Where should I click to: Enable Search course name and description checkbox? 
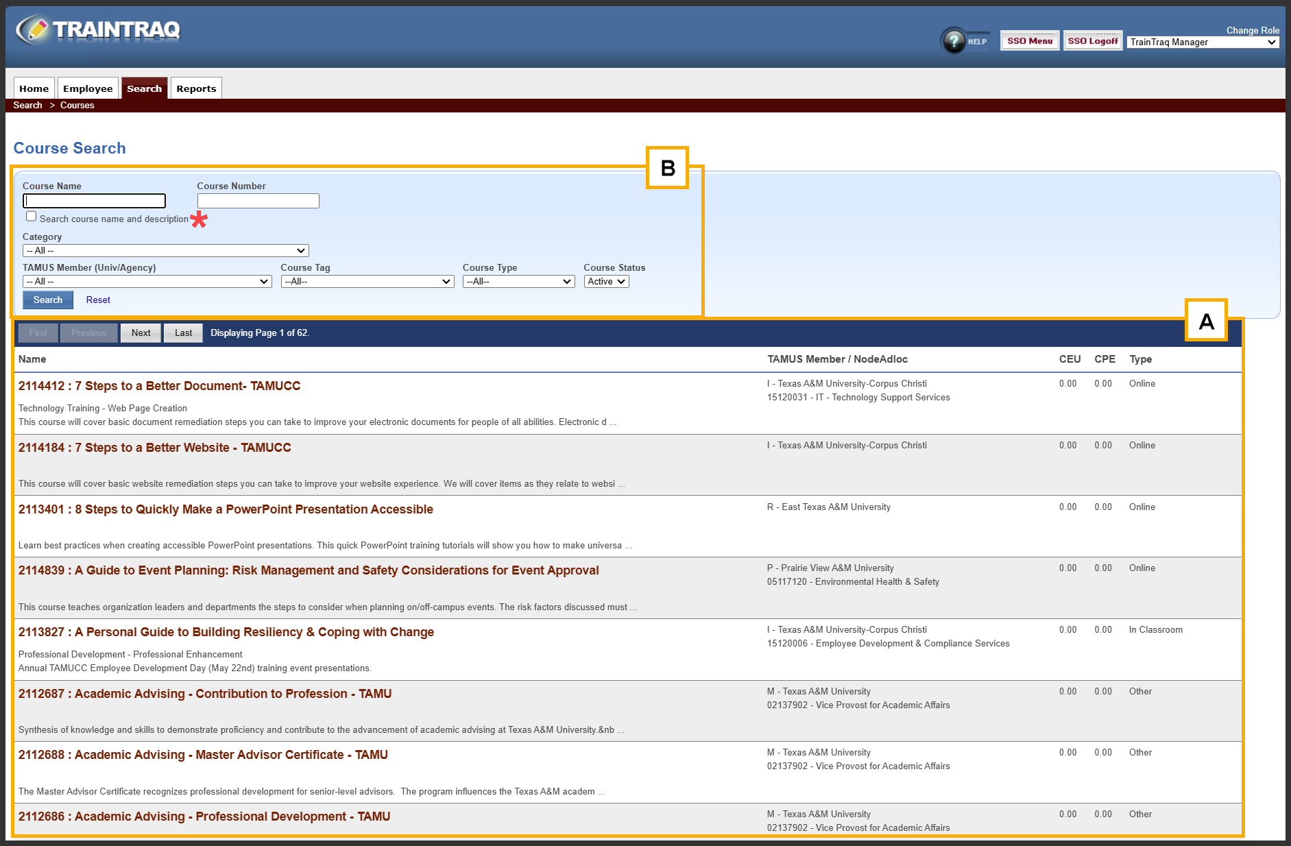tap(32, 217)
